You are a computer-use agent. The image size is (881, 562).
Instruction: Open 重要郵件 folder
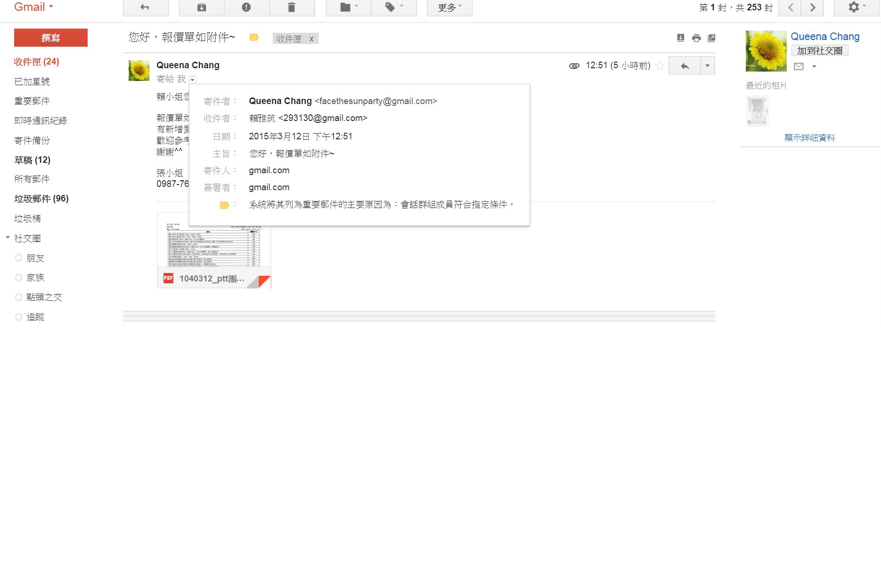(x=32, y=101)
